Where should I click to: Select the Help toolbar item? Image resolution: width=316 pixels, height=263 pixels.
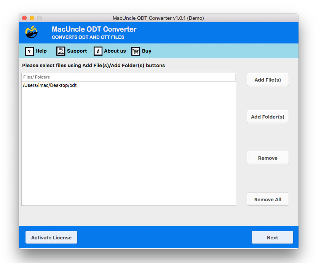(x=40, y=51)
